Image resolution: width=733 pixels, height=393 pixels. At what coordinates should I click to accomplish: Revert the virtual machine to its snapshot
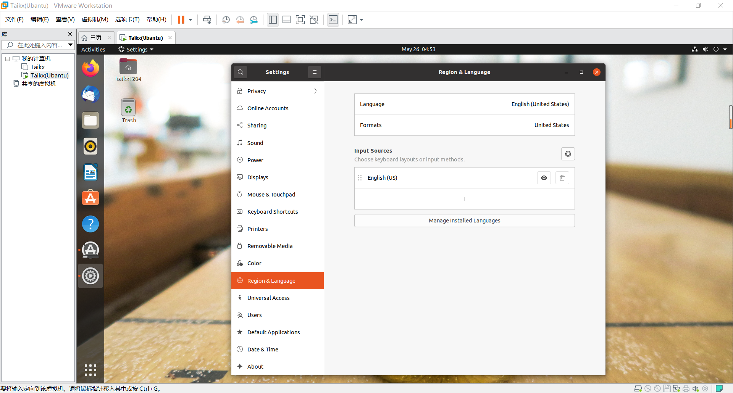pyautogui.click(x=240, y=19)
